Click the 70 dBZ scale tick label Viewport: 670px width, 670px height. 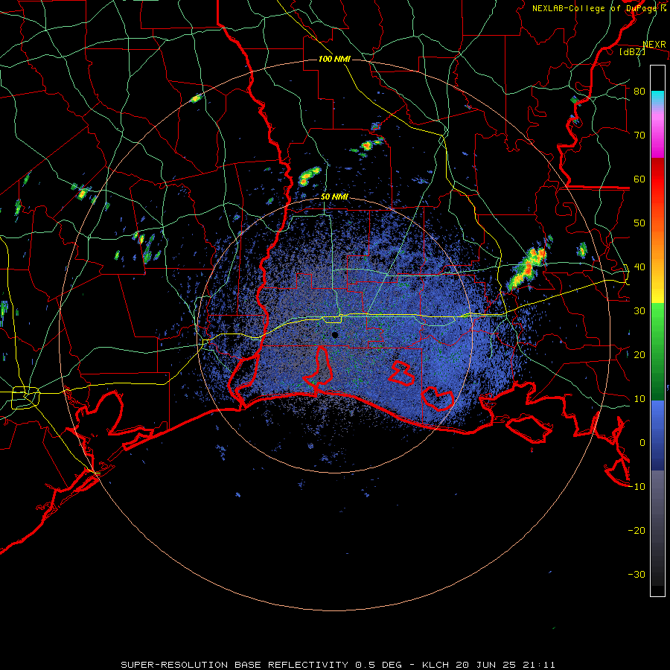point(639,135)
